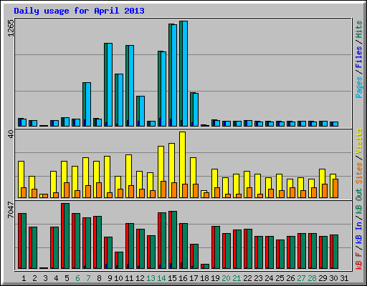The width and height of the screenshot is (367, 286).
Task: Click day label 31 on the x-axis
Action: (x=344, y=278)
